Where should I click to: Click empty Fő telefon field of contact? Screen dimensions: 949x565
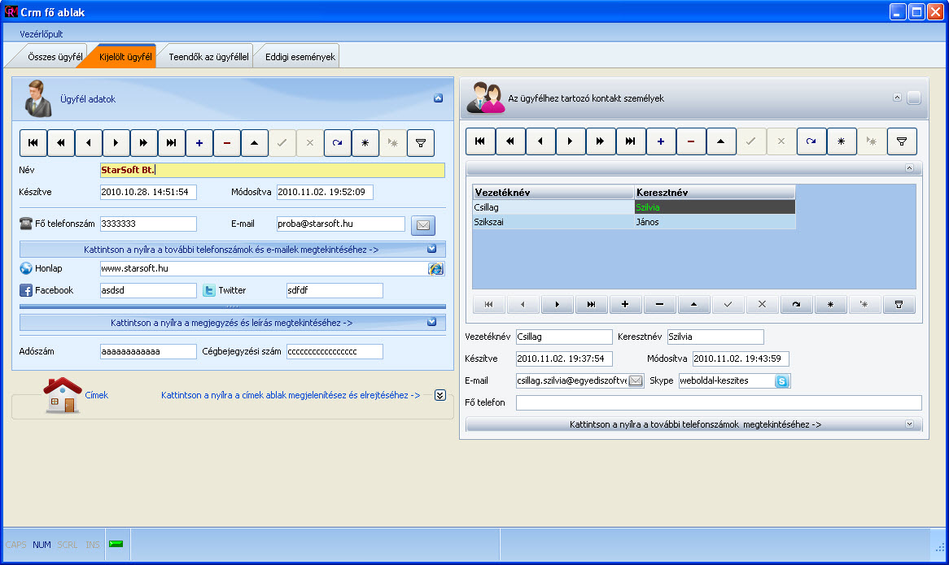[x=719, y=402]
